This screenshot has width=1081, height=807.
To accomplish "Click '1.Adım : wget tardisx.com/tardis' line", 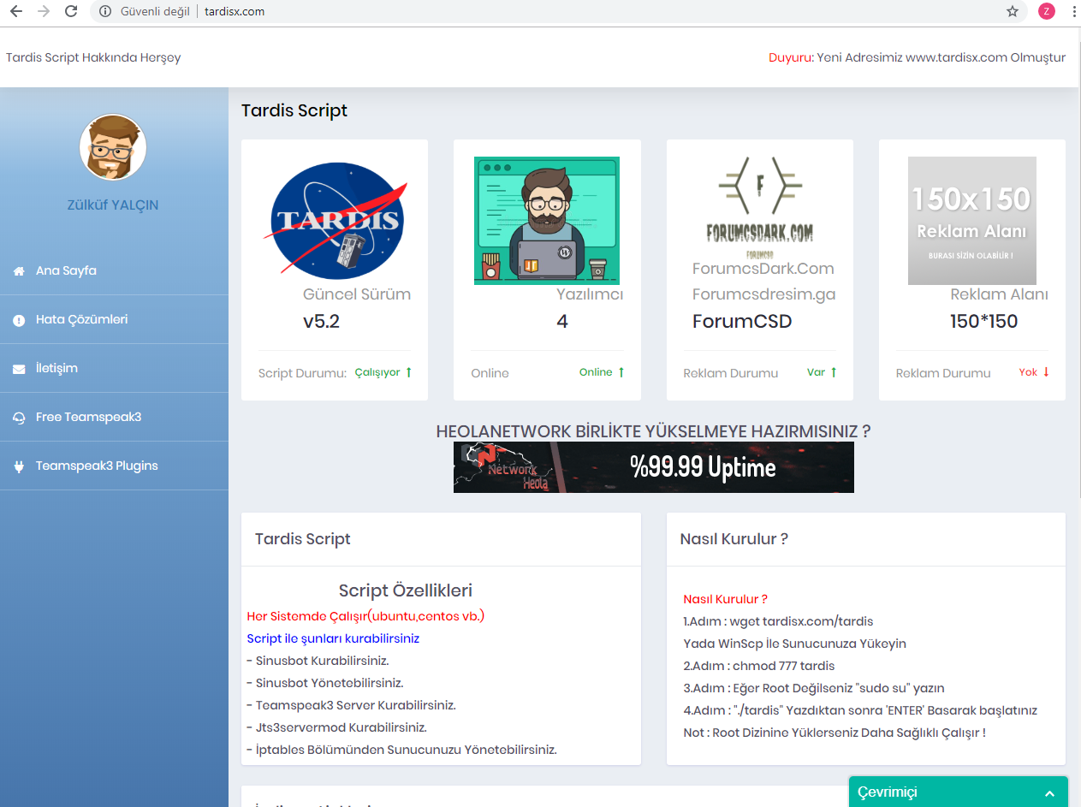I will 778,621.
